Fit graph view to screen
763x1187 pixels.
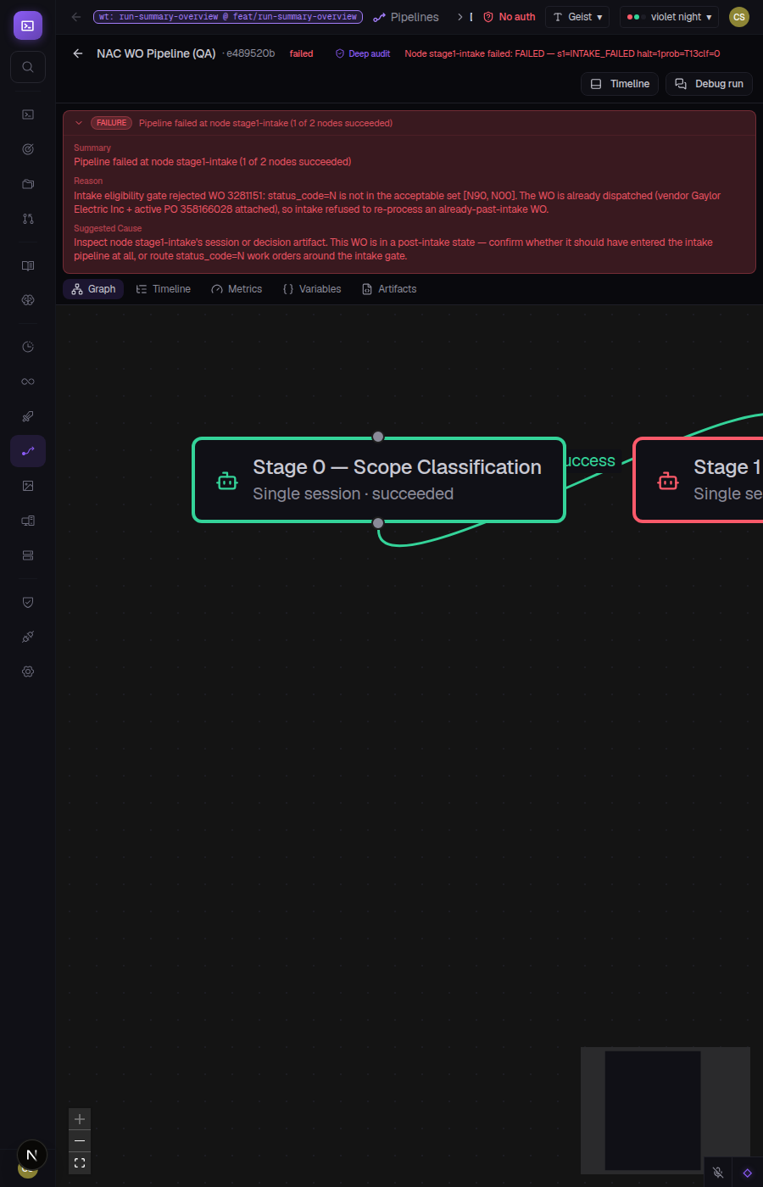click(80, 1163)
